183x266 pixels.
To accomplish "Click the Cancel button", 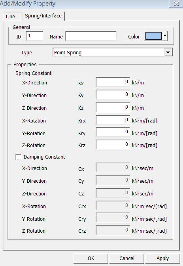I will [127, 258].
